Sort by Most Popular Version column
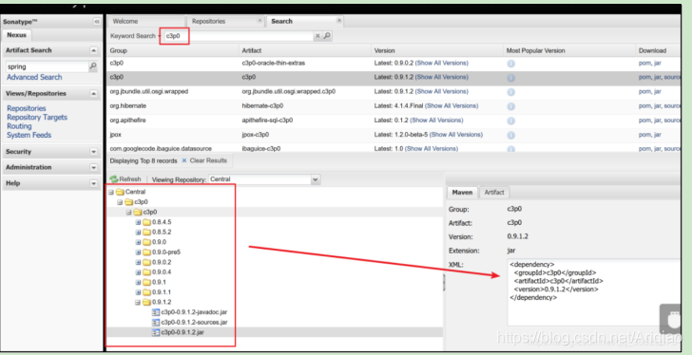Image resolution: width=692 pixels, height=355 pixels. pos(569,50)
